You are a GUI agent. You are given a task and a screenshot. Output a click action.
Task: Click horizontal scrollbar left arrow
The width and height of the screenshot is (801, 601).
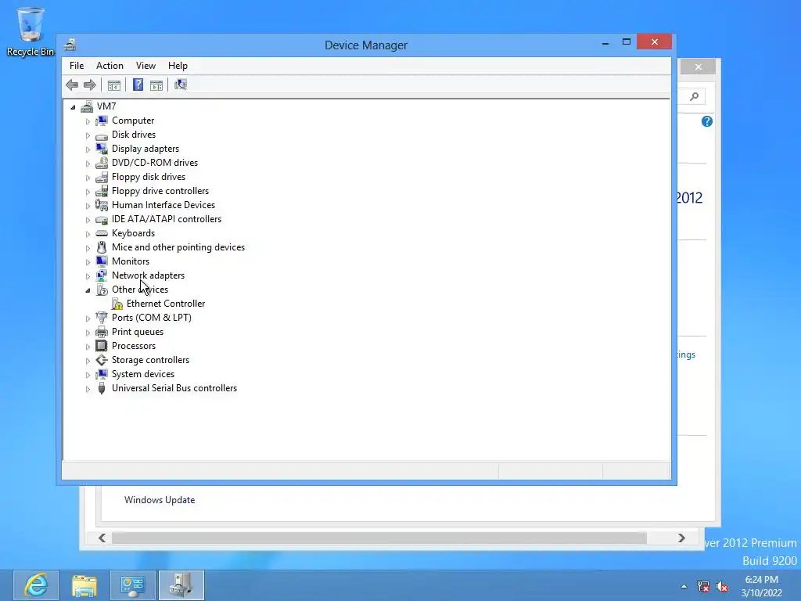pyautogui.click(x=102, y=538)
